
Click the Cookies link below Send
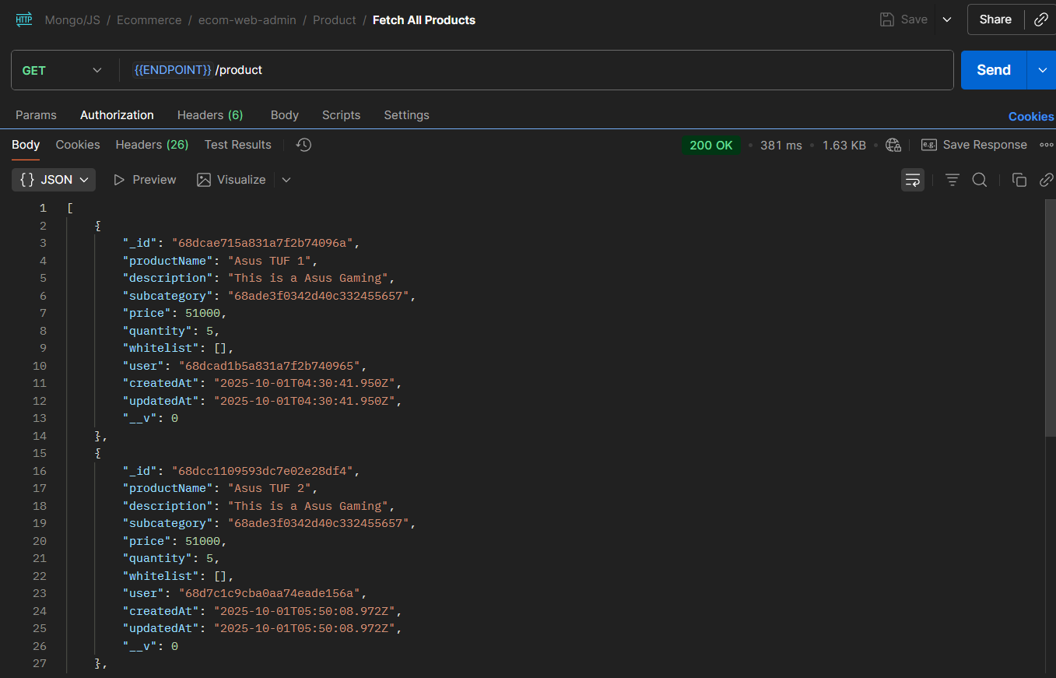1030,117
